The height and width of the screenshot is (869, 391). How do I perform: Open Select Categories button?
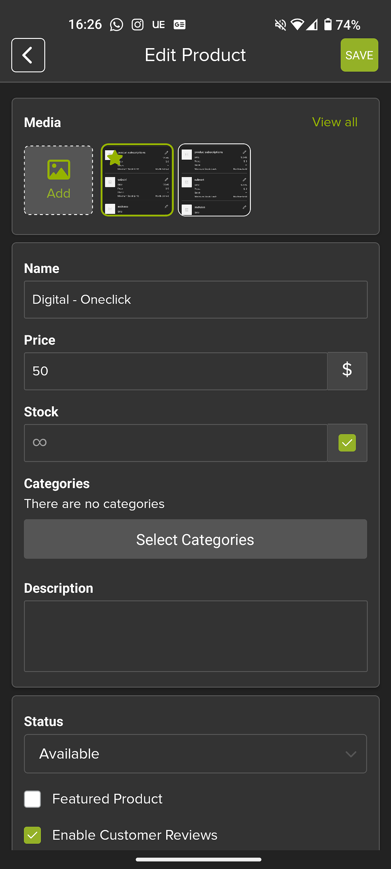click(x=195, y=539)
